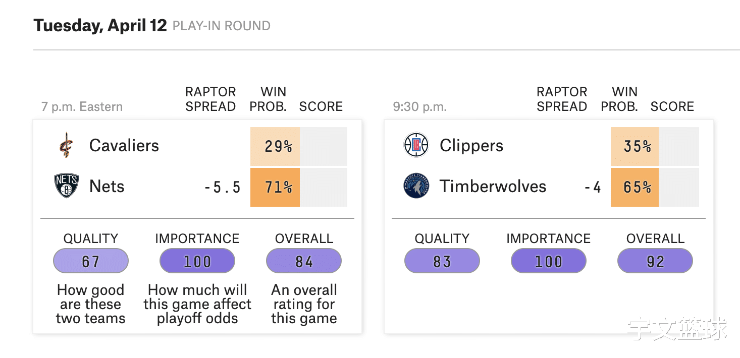Select the Nets team name
Image resolution: width=740 pixels, height=358 pixels.
point(107,187)
